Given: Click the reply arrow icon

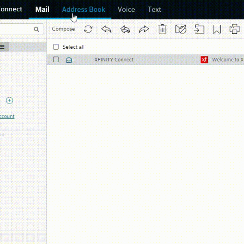Looking at the screenshot, I should coord(106,29).
